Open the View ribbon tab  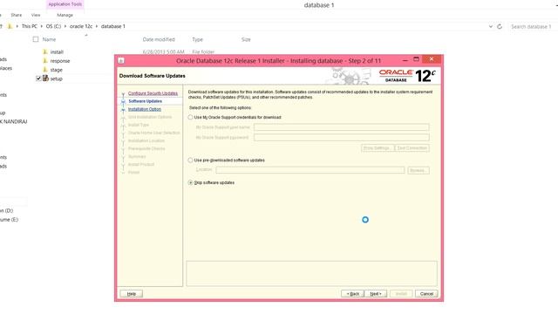36,15
